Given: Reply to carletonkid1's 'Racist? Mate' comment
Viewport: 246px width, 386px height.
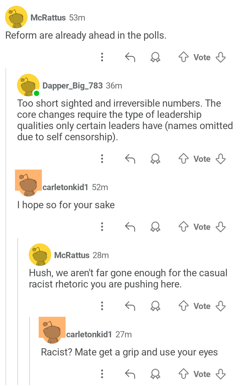Looking at the screenshot, I should pyautogui.click(x=130, y=374).
